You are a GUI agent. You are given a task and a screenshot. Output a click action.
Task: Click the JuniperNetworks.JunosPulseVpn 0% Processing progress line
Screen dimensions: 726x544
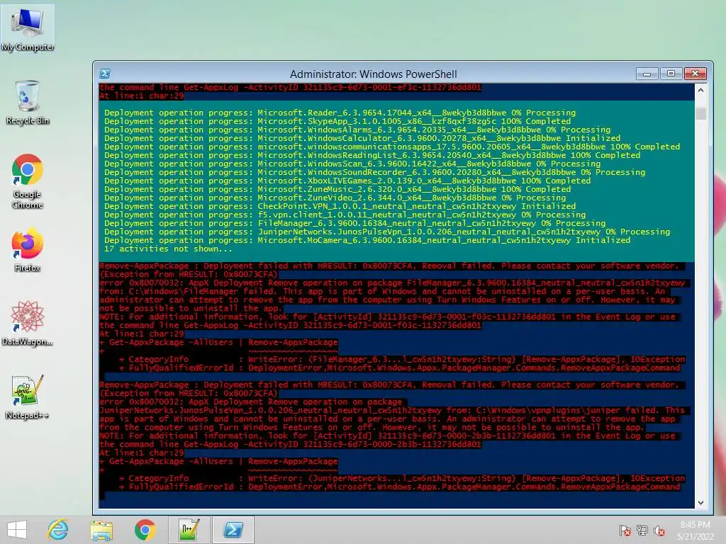(387, 232)
